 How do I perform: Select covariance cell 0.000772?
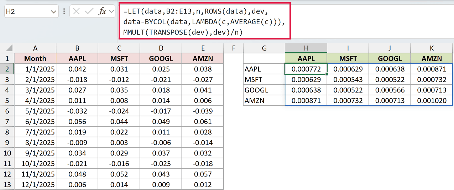click(306, 69)
